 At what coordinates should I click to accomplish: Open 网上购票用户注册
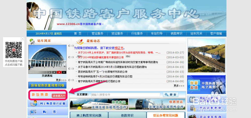48,104
